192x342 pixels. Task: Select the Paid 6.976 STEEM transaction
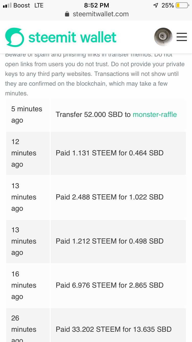pyautogui.click(x=110, y=285)
